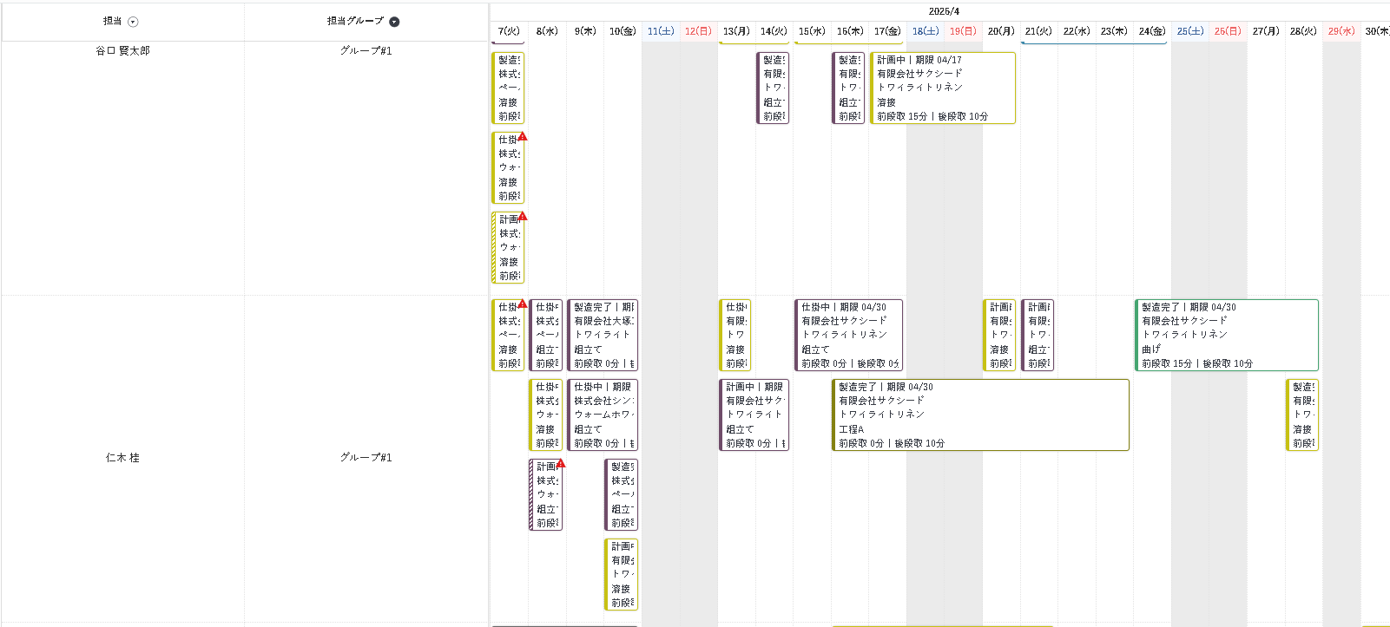The image size is (1390, 627).
Task: Click the 2025/4 month header
Action: click(x=944, y=11)
